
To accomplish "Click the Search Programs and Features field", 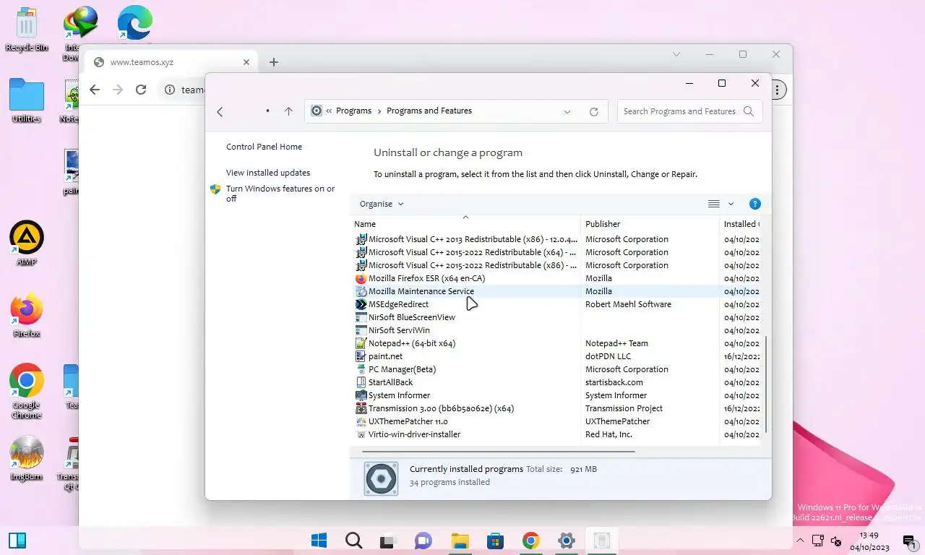I will [x=689, y=111].
